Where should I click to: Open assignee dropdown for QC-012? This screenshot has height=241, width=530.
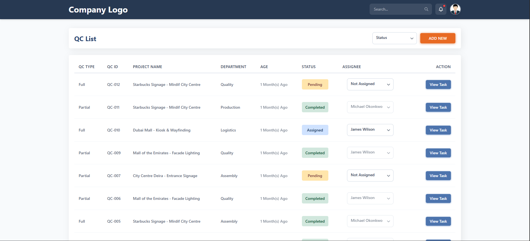(x=370, y=84)
